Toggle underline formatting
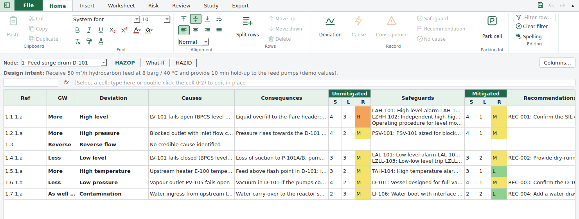This screenshot has height=219, width=579. [x=101, y=31]
